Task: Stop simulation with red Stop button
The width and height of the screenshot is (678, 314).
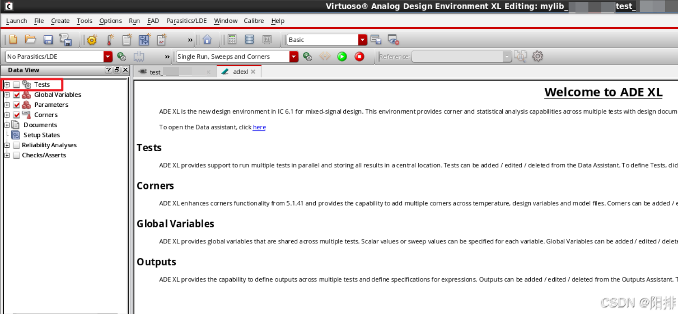Action: (359, 56)
